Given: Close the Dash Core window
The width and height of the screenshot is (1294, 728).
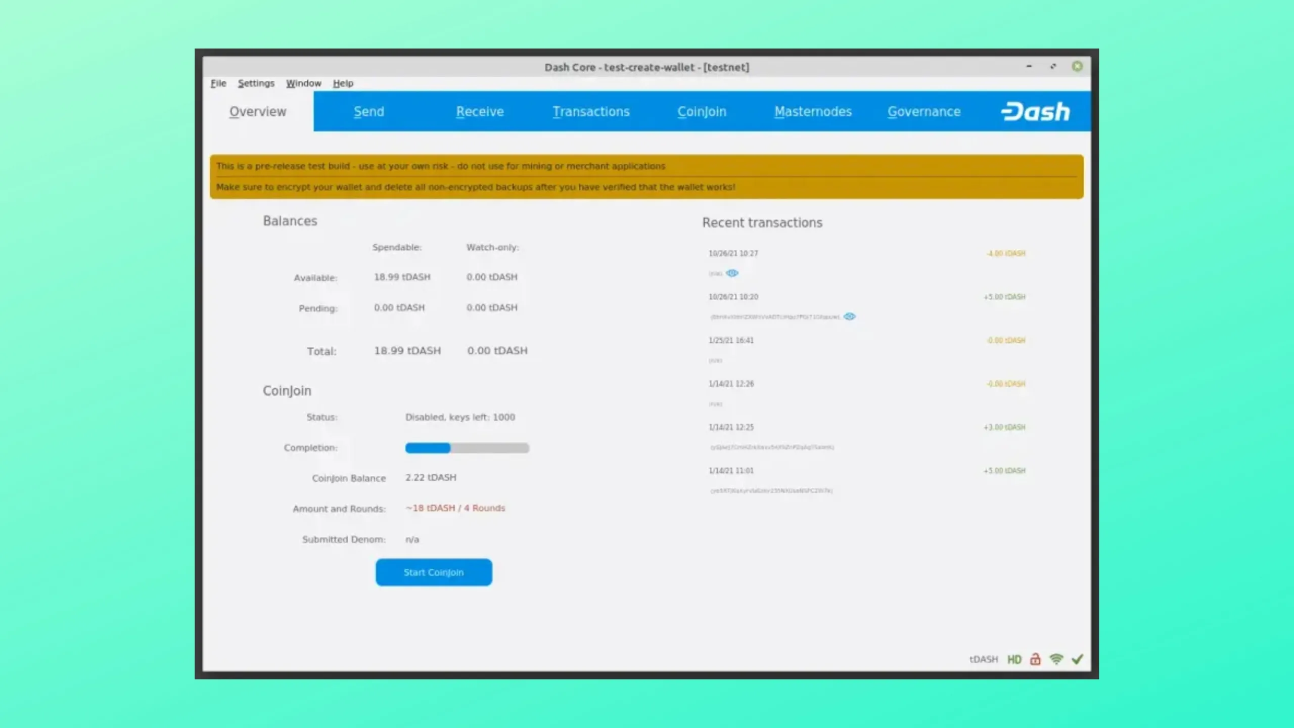Looking at the screenshot, I should (1077, 66).
